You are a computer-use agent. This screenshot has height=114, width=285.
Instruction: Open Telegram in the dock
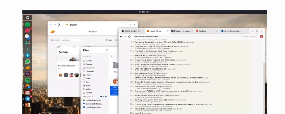tap(28, 98)
